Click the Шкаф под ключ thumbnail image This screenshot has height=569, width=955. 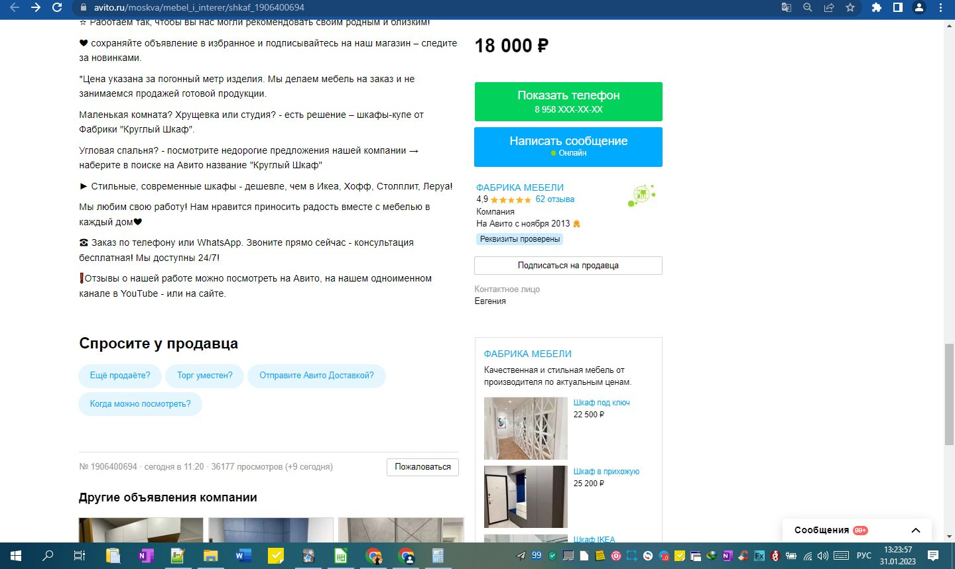point(526,429)
